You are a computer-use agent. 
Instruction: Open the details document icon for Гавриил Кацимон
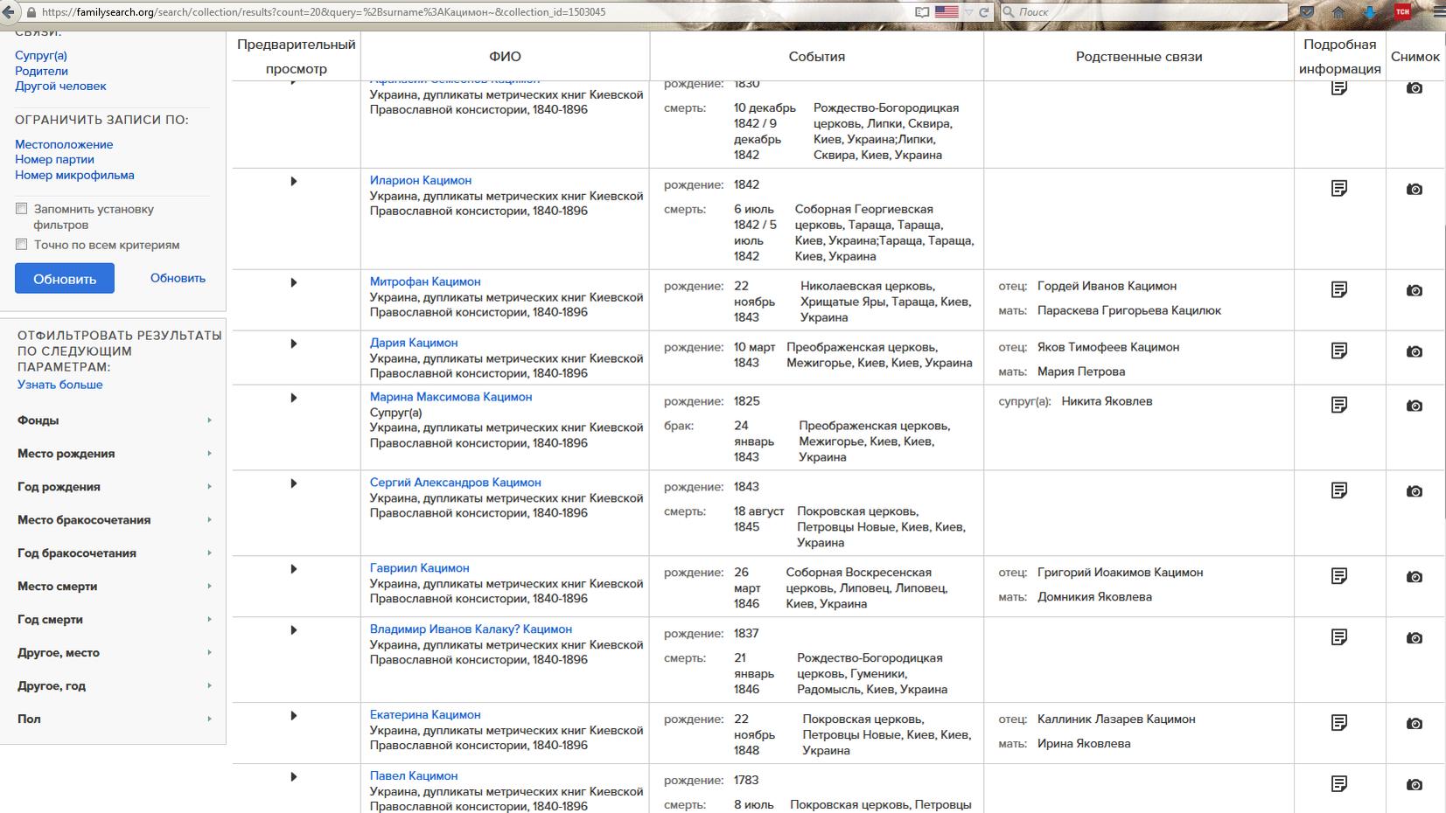click(x=1339, y=576)
